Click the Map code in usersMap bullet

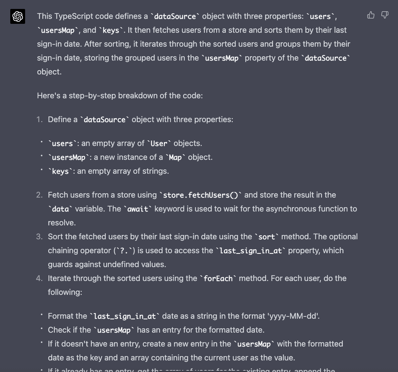point(176,157)
